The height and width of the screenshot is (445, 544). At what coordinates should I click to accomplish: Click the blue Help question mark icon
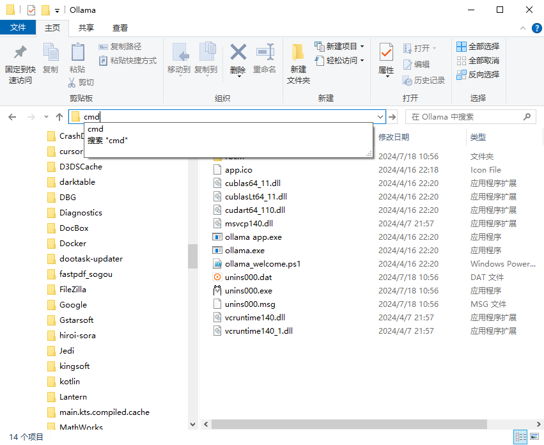[536, 28]
